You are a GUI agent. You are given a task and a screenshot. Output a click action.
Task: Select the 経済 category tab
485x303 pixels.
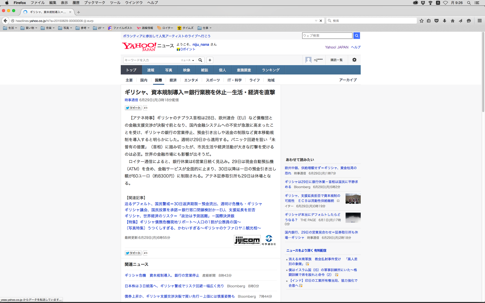(x=173, y=80)
